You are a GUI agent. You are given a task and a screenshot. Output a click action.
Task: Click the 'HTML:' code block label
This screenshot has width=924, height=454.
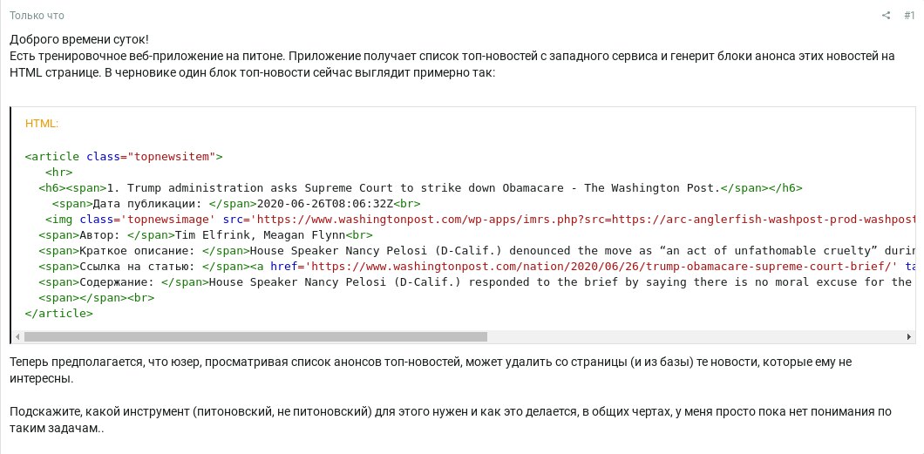coord(42,124)
